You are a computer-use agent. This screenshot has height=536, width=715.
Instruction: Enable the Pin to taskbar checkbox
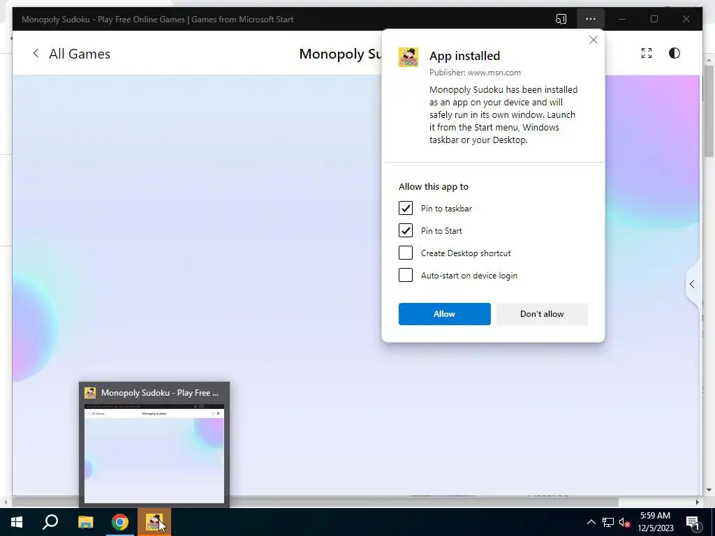pos(406,208)
